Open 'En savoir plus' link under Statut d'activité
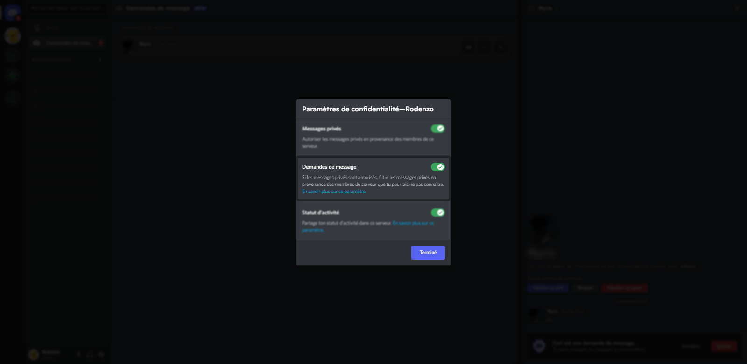The image size is (747, 364). coord(368,227)
